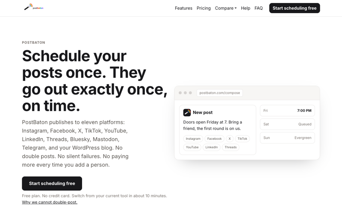Click the New post heading
This screenshot has height=213, width=342.
[x=203, y=112]
